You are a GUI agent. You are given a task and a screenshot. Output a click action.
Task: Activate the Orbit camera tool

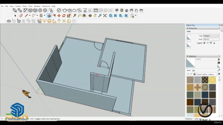[x=90, y=16]
